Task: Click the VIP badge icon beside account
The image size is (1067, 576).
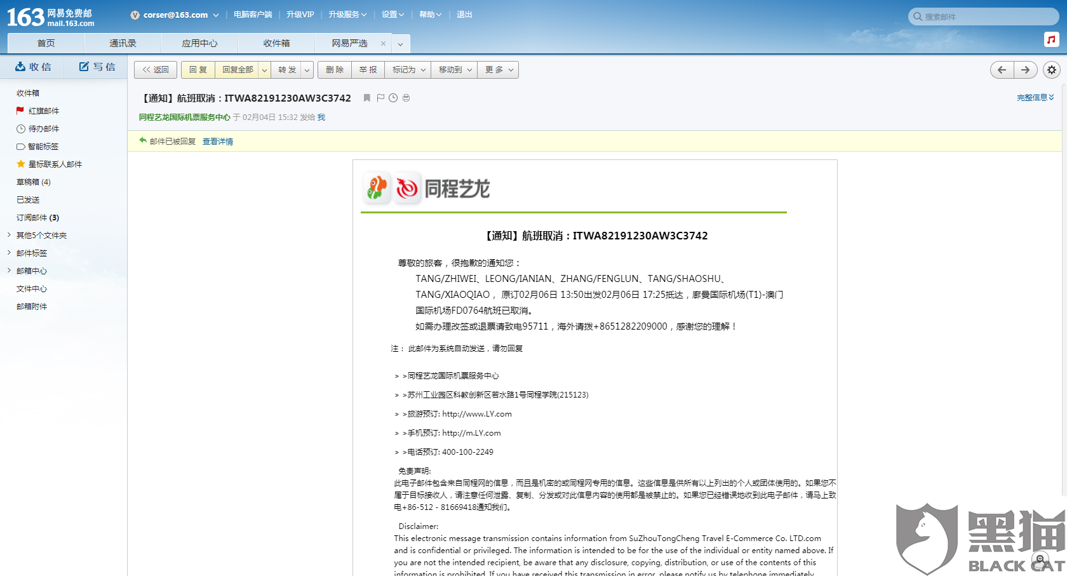Action: click(135, 15)
